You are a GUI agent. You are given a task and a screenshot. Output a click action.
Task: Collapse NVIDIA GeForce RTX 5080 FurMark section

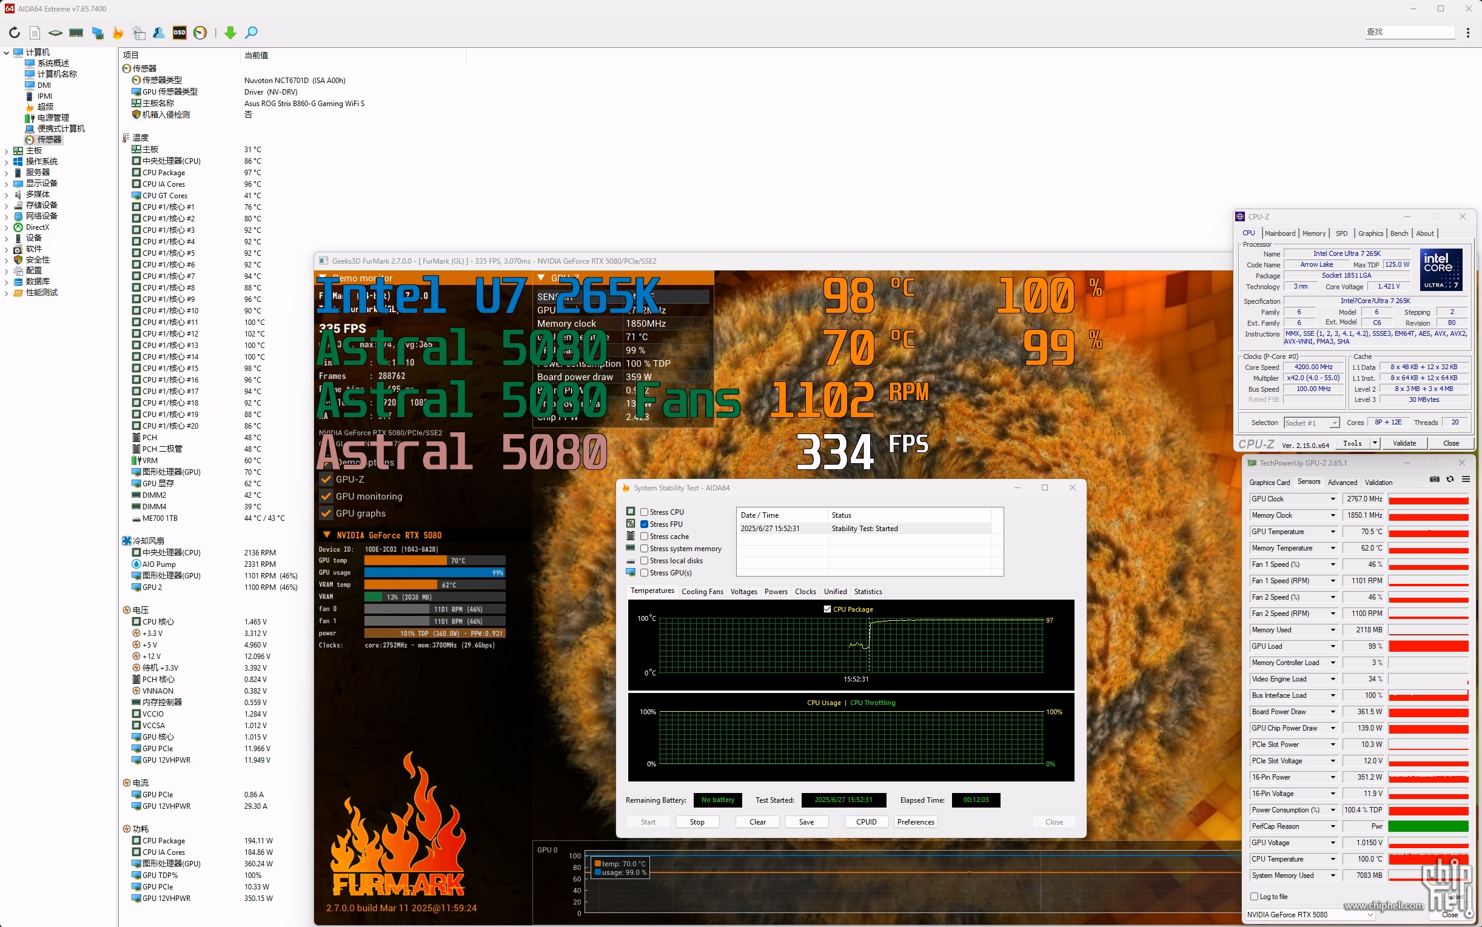coord(327,535)
